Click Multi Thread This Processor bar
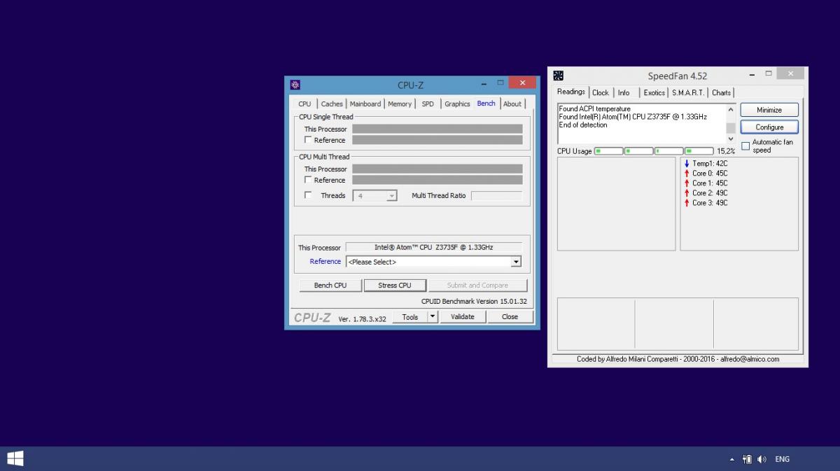 tap(437, 169)
